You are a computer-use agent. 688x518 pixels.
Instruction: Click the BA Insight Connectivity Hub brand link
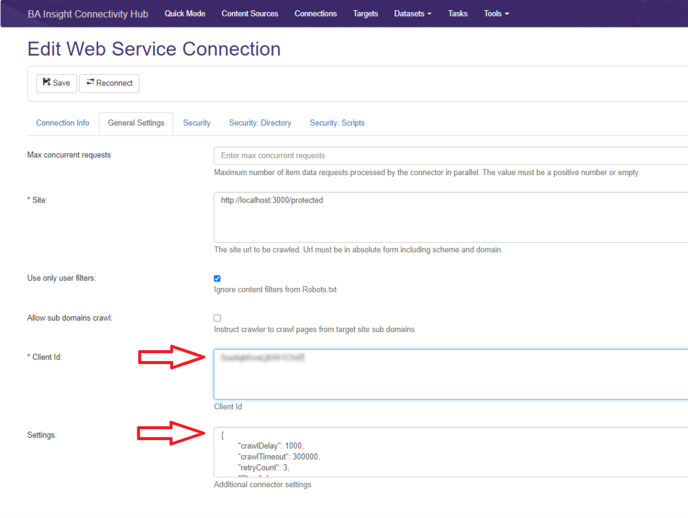click(88, 14)
